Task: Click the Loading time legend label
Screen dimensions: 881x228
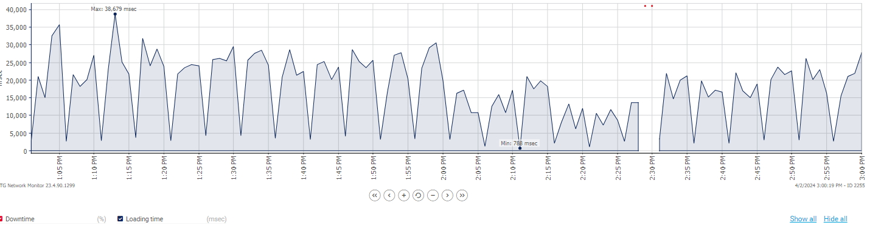Action: 144,219
